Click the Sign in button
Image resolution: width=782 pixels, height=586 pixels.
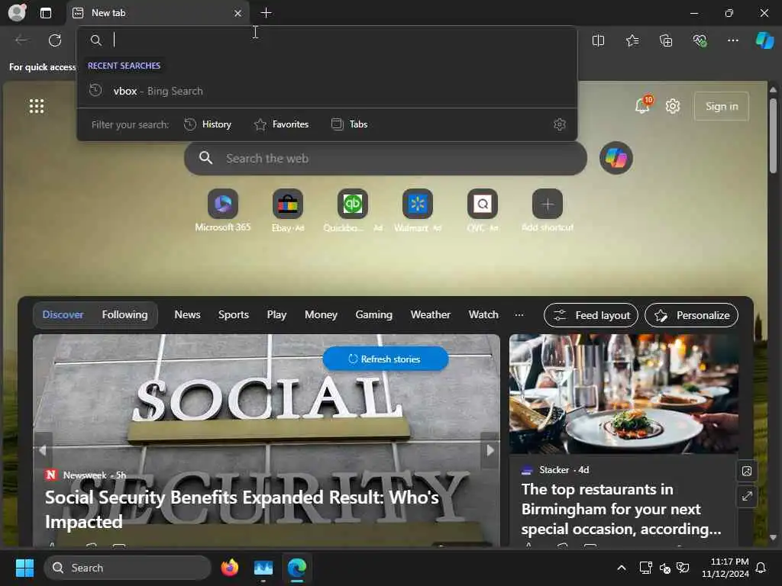click(x=721, y=106)
